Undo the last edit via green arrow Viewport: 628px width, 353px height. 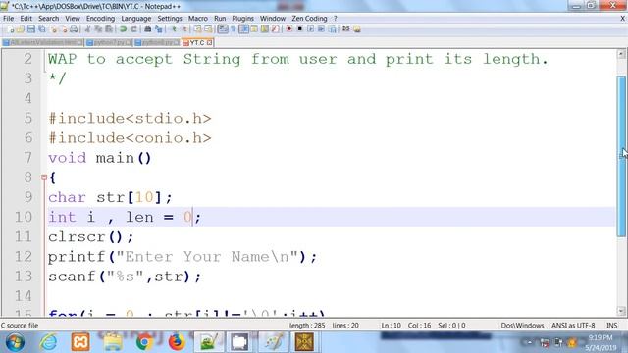tap(123, 29)
